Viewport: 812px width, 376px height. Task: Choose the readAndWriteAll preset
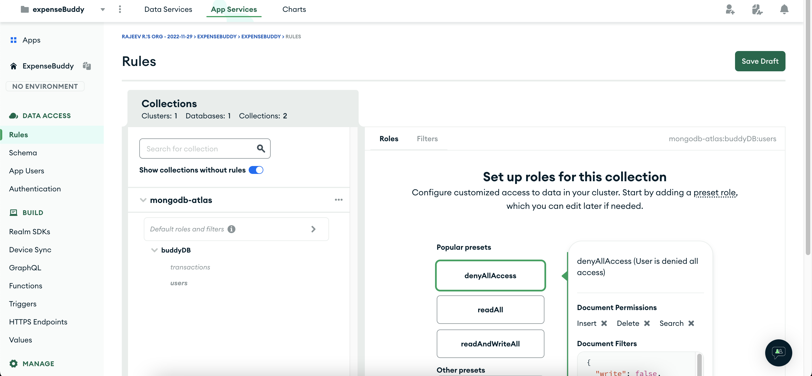tap(490, 344)
